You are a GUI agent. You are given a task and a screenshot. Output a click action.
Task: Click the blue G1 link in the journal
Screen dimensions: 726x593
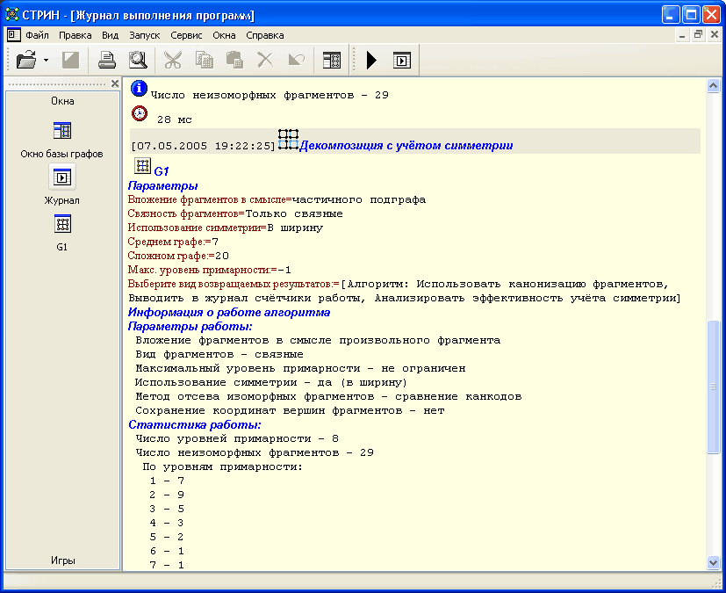[x=162, y=171]
